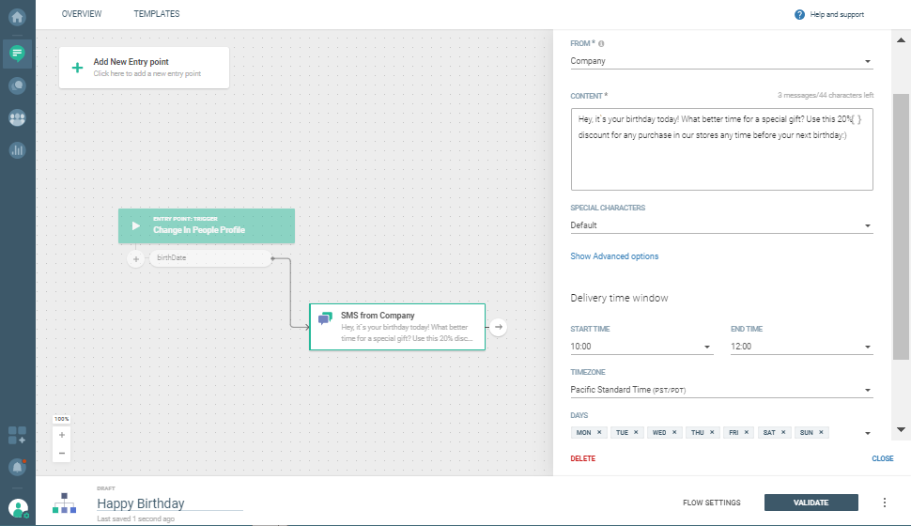
Task: Open the Analytics bar chart icon
Action: 17,149
